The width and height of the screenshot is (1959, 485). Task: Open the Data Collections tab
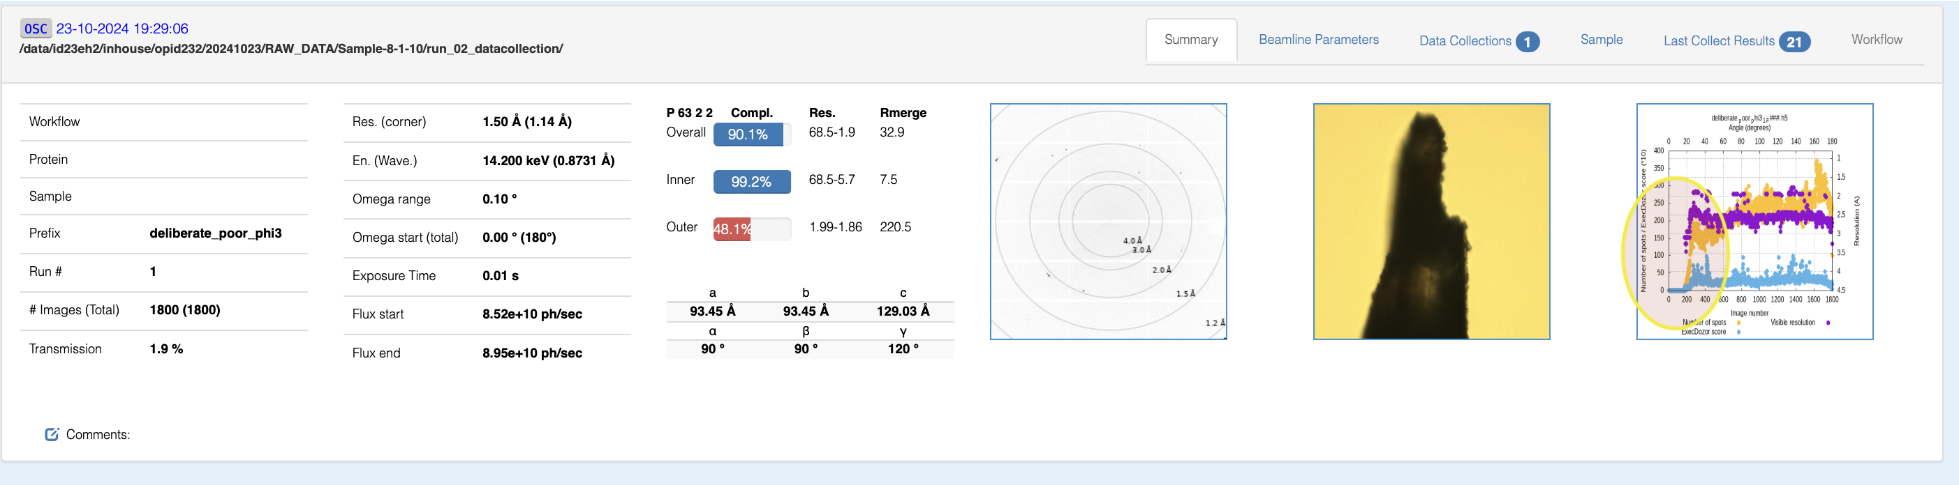pos(1464,41)
